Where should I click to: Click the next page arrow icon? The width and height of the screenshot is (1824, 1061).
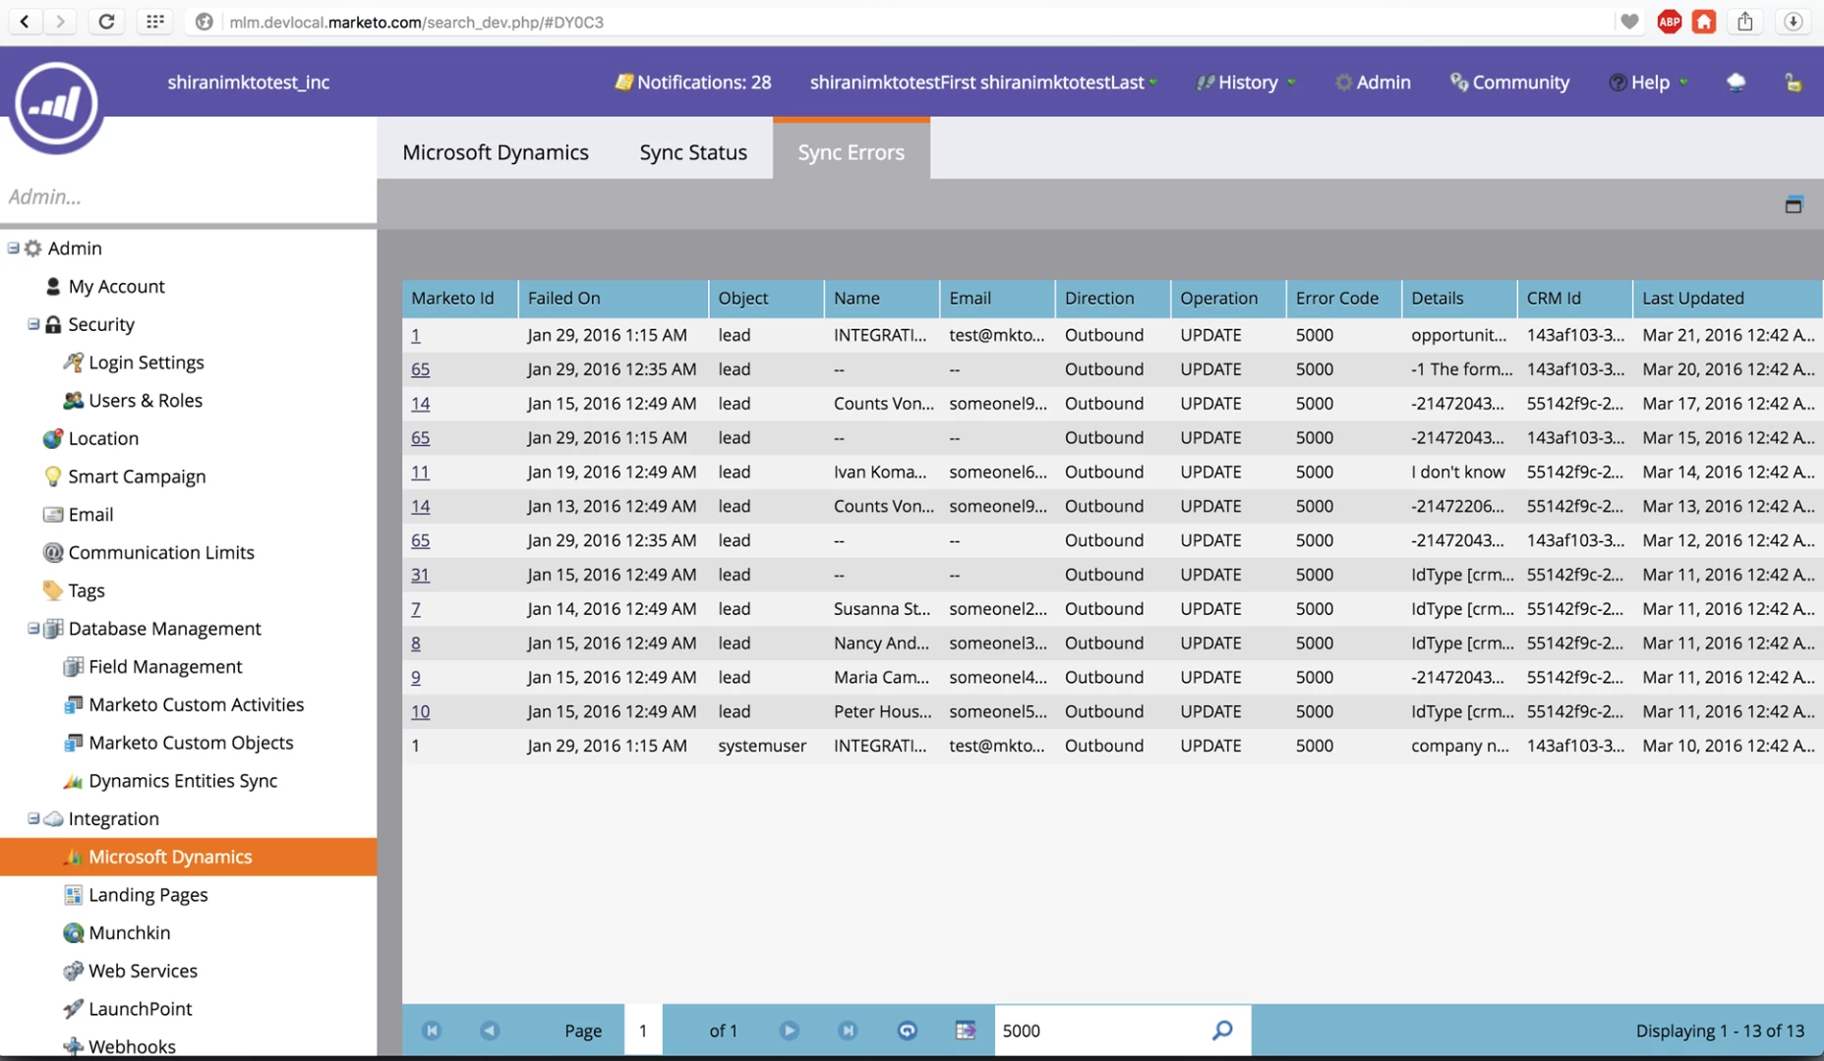789,1030
